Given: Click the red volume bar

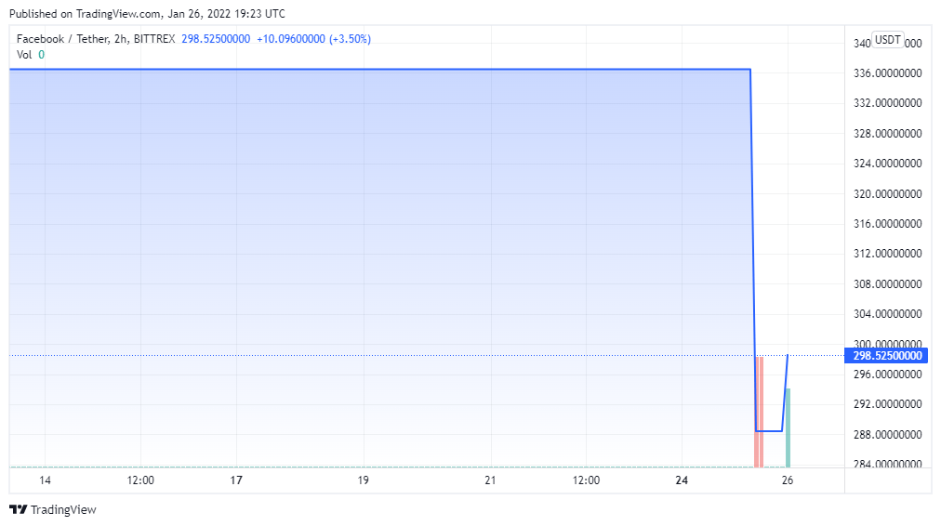Looking at the screenshot, I should click(x=759, y=412).
